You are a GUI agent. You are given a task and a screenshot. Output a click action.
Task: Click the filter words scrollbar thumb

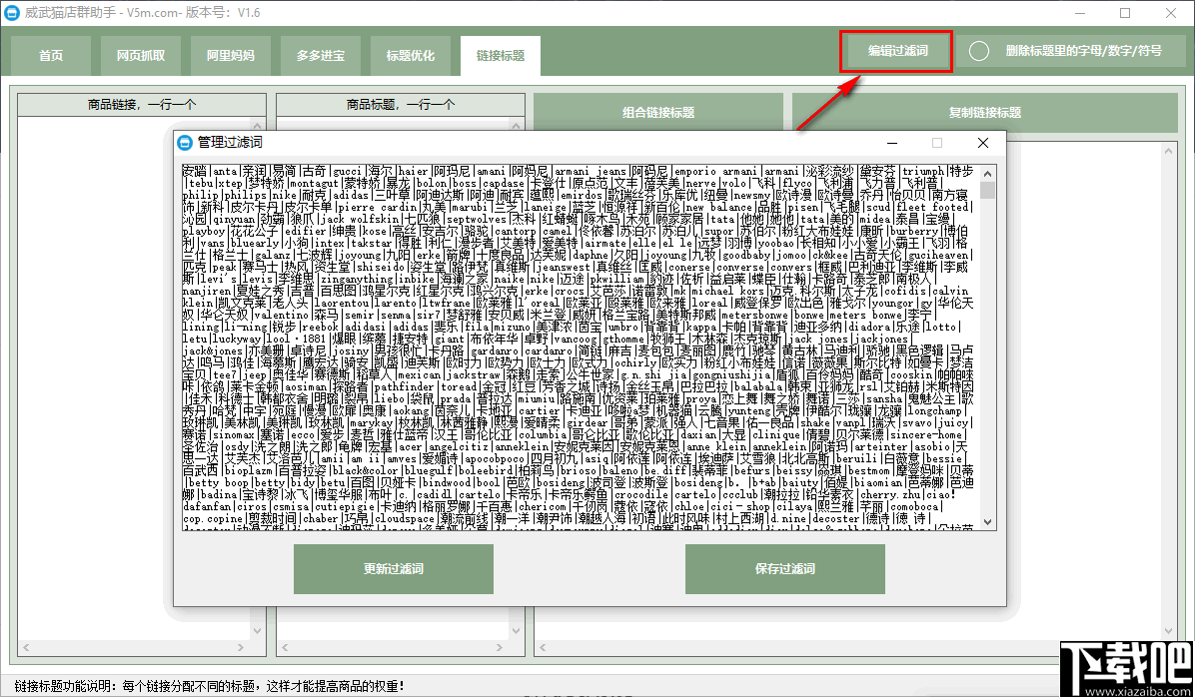point(988,190)
